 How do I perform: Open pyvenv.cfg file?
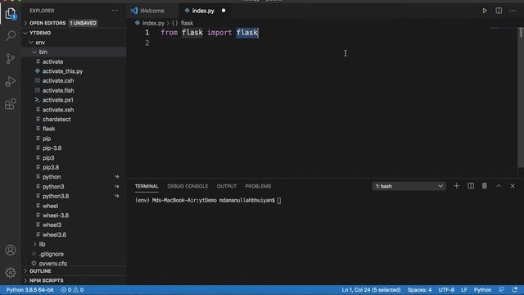point(52,263)
